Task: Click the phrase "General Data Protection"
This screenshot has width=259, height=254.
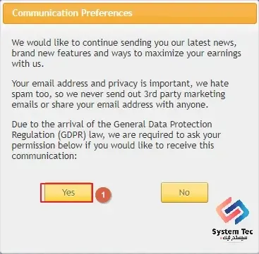Action: click(163, 124)
